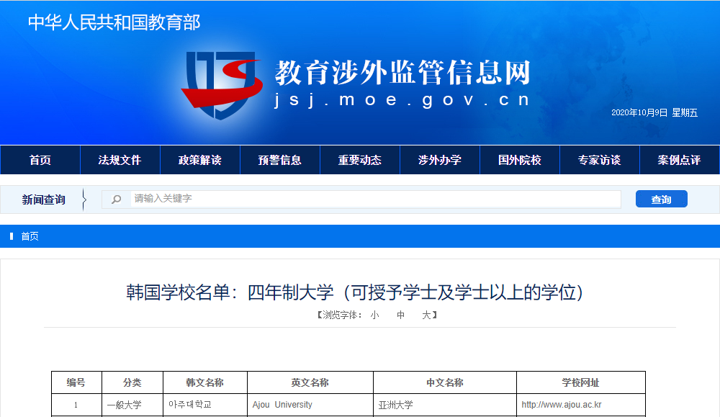This screenshot has width=720, height=417.
Task: Click the 首页 breadcrumb link
Action: click(x=30, y=236)
